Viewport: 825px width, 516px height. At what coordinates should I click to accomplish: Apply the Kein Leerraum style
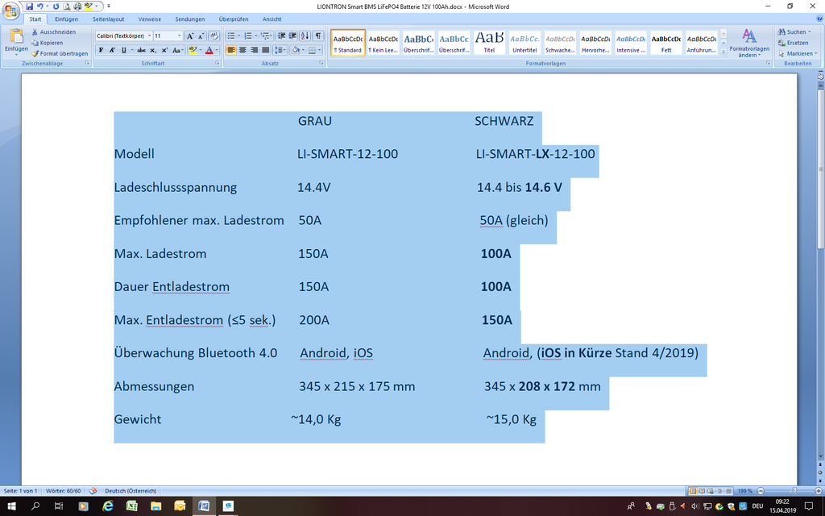click(x=383, y=42)
